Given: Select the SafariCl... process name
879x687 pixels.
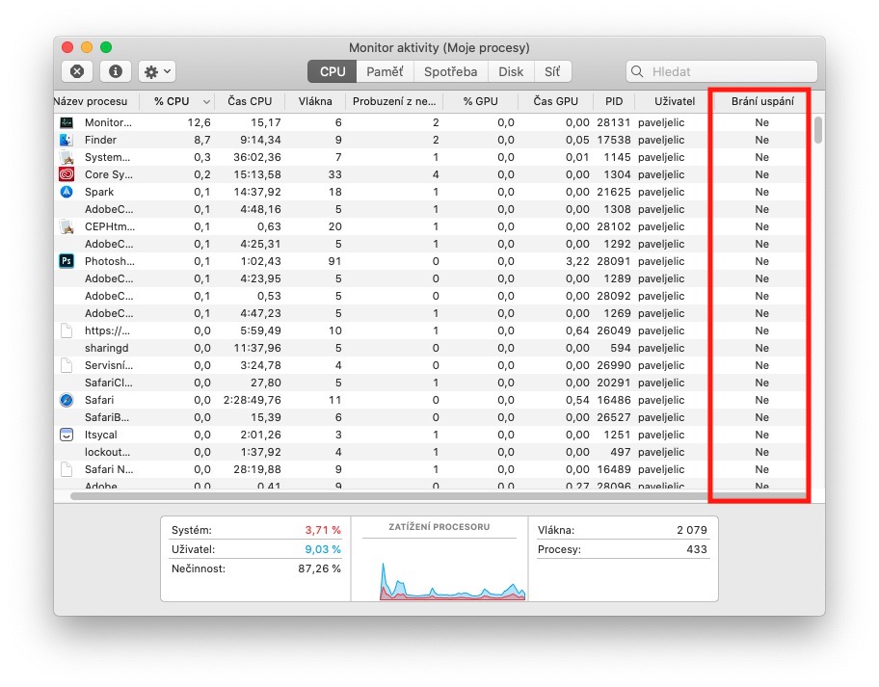Looking at the screenshot, I should coord(109,383).
